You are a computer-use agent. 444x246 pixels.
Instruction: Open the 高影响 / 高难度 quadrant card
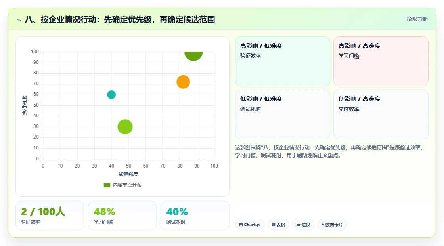[381, 61]
